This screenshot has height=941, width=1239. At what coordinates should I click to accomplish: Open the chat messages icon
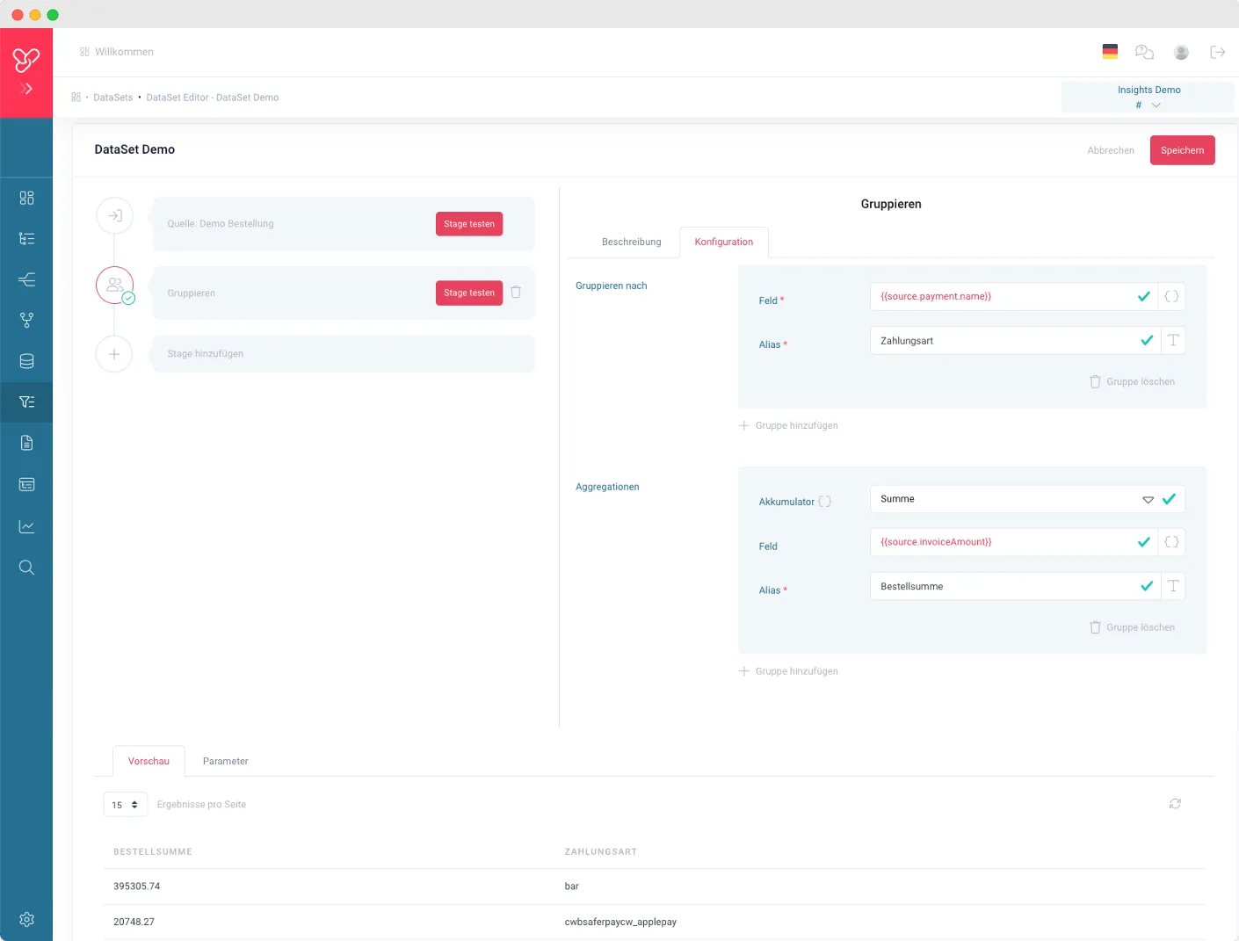coord(1144,52)
